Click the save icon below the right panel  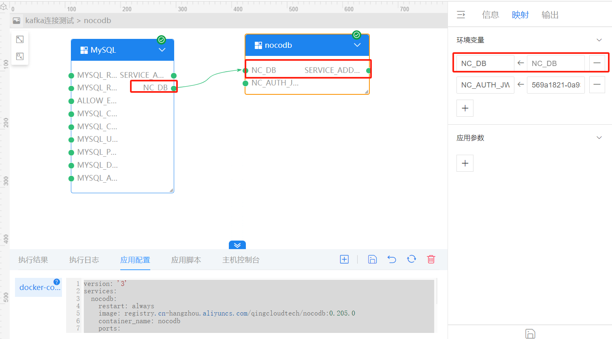tap(530, 333)
